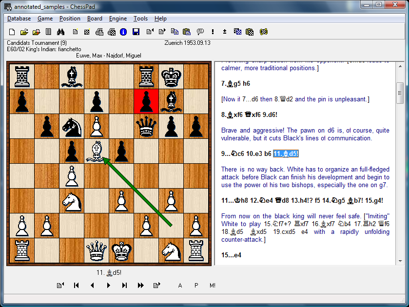Image resolution: width=409 pixels, height=307 pixels.
Task: Click the new database icon
Action: pyautogui.click(x=12, y=32)
